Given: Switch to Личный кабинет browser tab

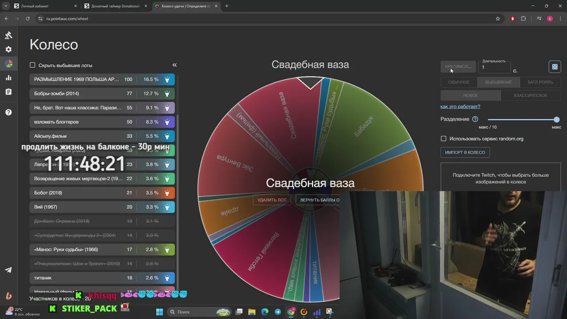Looking at the screenshot, I should point(44,6).
